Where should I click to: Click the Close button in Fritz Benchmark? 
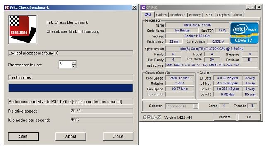[x=118, y=136]
